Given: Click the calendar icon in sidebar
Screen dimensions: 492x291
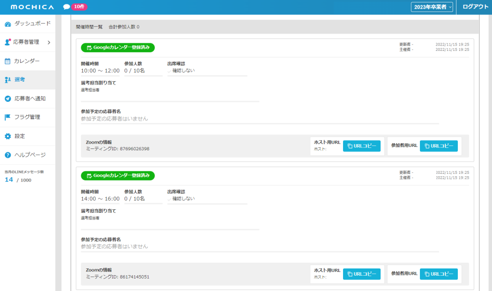Looking at the screenshot, I should (x=8, y=61).
